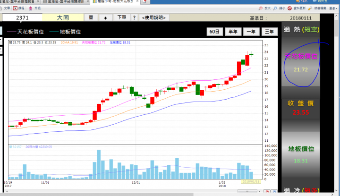The width and height of the screenshot is (340, 196).
Task: Click the chart scrollbar right arrow
Action: pos(259,192)
